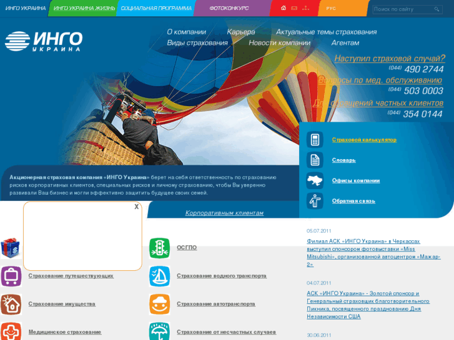The width and height of the screenshot is (454, 340).
Task: Open ОСГПО insurance link
Action: point(187,248)
